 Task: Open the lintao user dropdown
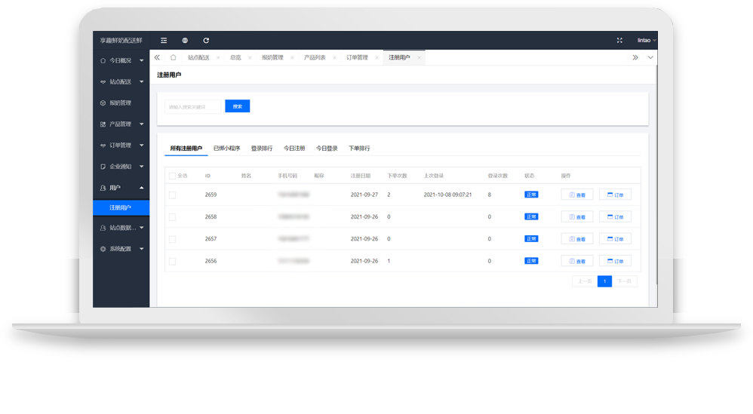pos(647,40)
